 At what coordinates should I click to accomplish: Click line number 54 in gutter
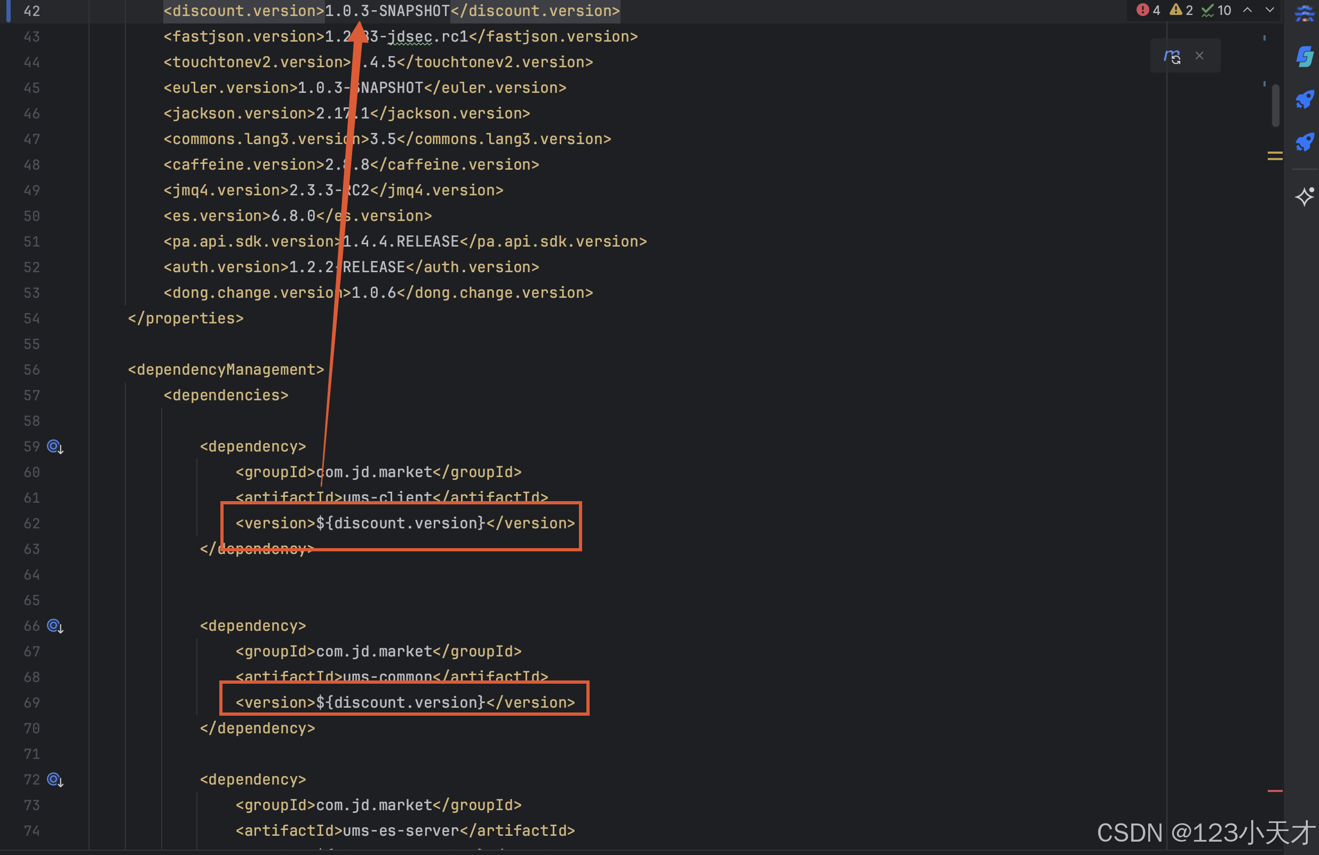[x=31, y=319]
